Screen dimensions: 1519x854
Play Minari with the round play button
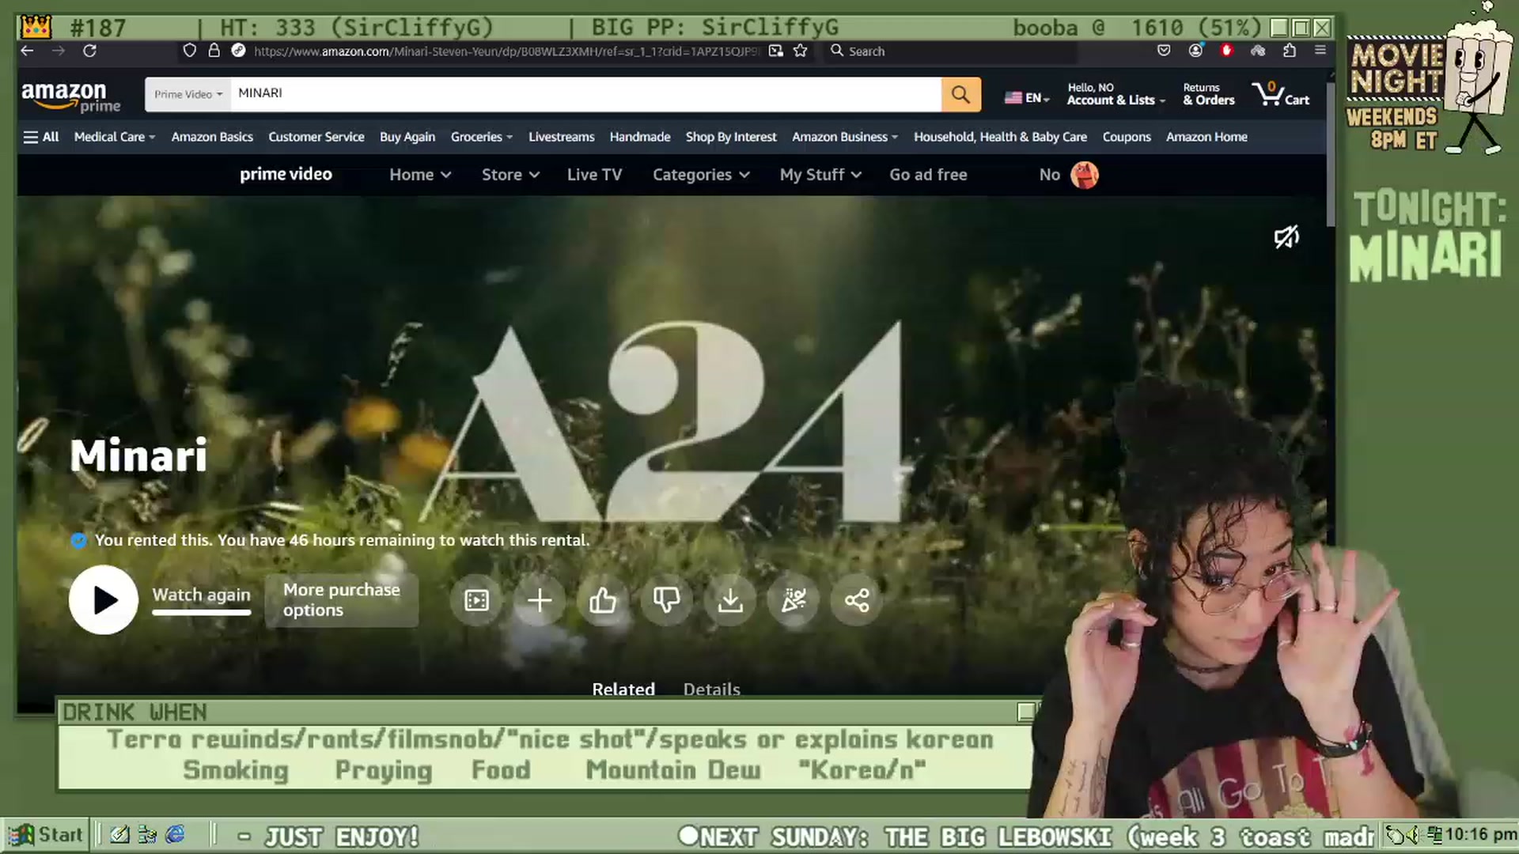(x=104, y=600)
